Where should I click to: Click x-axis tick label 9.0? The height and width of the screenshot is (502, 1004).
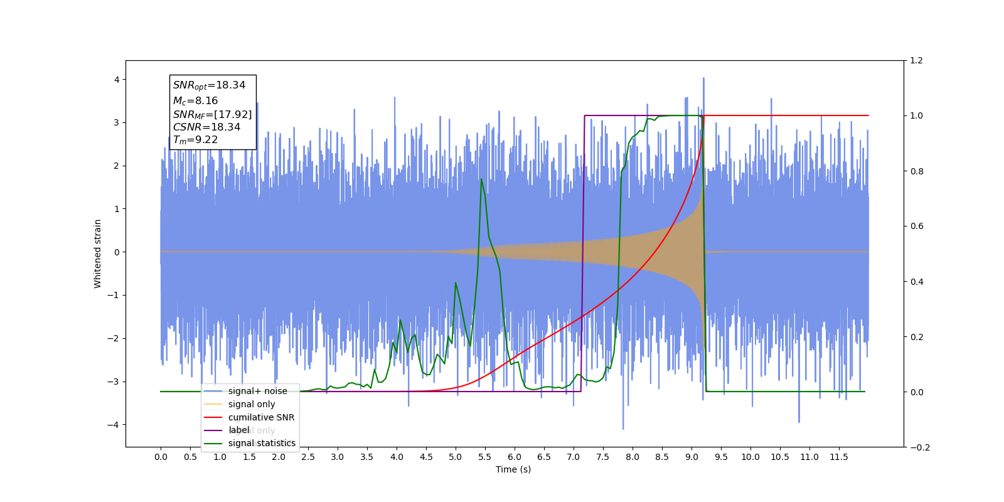[x=692, y=457]
